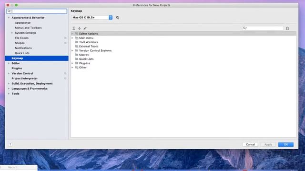Click the project-level icon beside Scopes
This screenshot has width=305, height=171.
pos(65,43)
